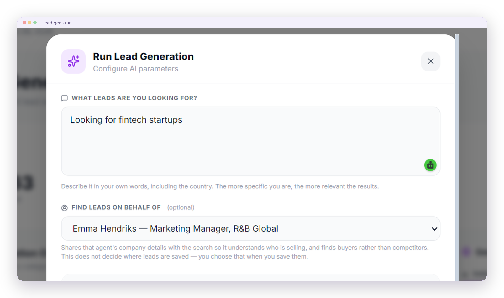Click the person icon beside Find Leads
Image resolution: width=504 pixels, height=298 pixels.
65,207
